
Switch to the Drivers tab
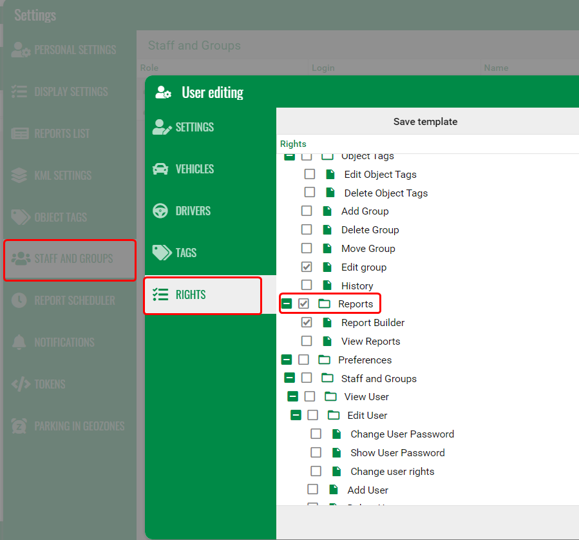point(193,211)
